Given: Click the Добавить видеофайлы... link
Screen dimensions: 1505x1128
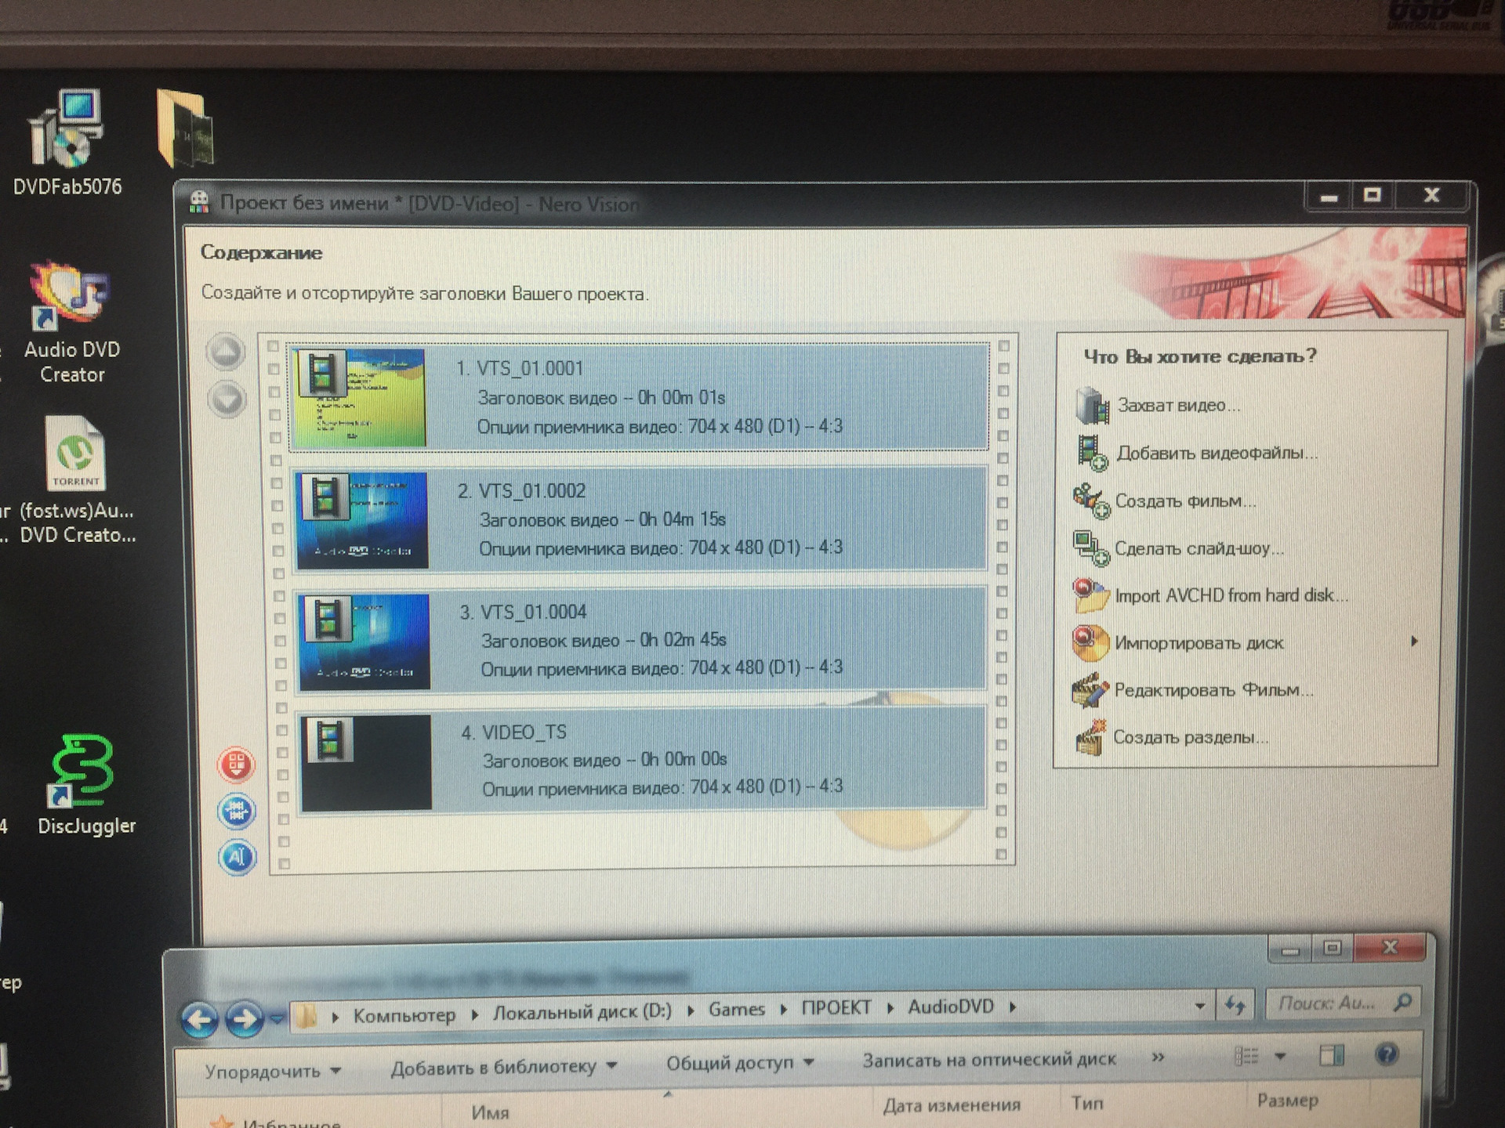Looking at the screenshot, I should 1217,453.
